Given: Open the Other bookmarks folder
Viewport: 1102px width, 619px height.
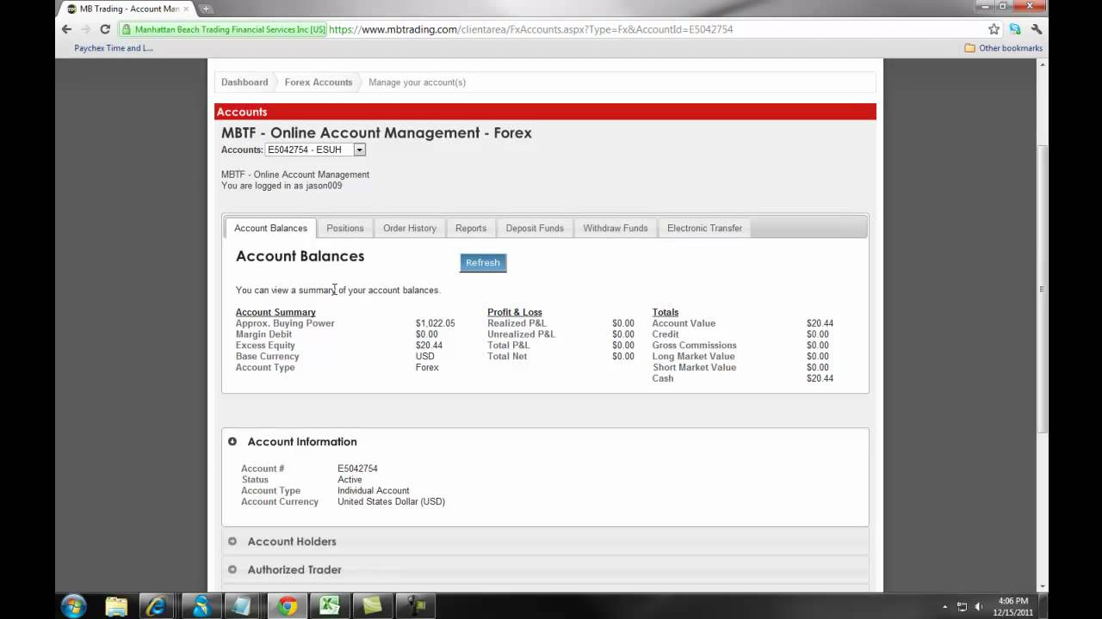Looking at the screenshot, I should [1004, 48].
